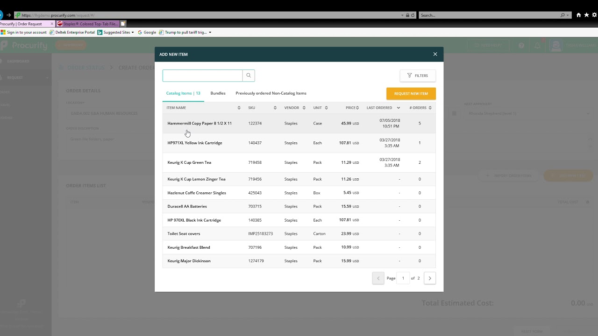Refresh the page with reload icon
The height and width of the screenshot is (336, 598).
point(413,15)
